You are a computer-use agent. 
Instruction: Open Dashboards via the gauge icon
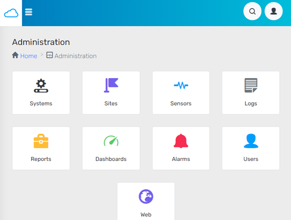tap(111, 141)
